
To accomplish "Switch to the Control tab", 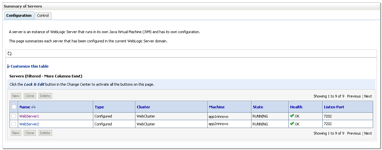I will [43, 15].
